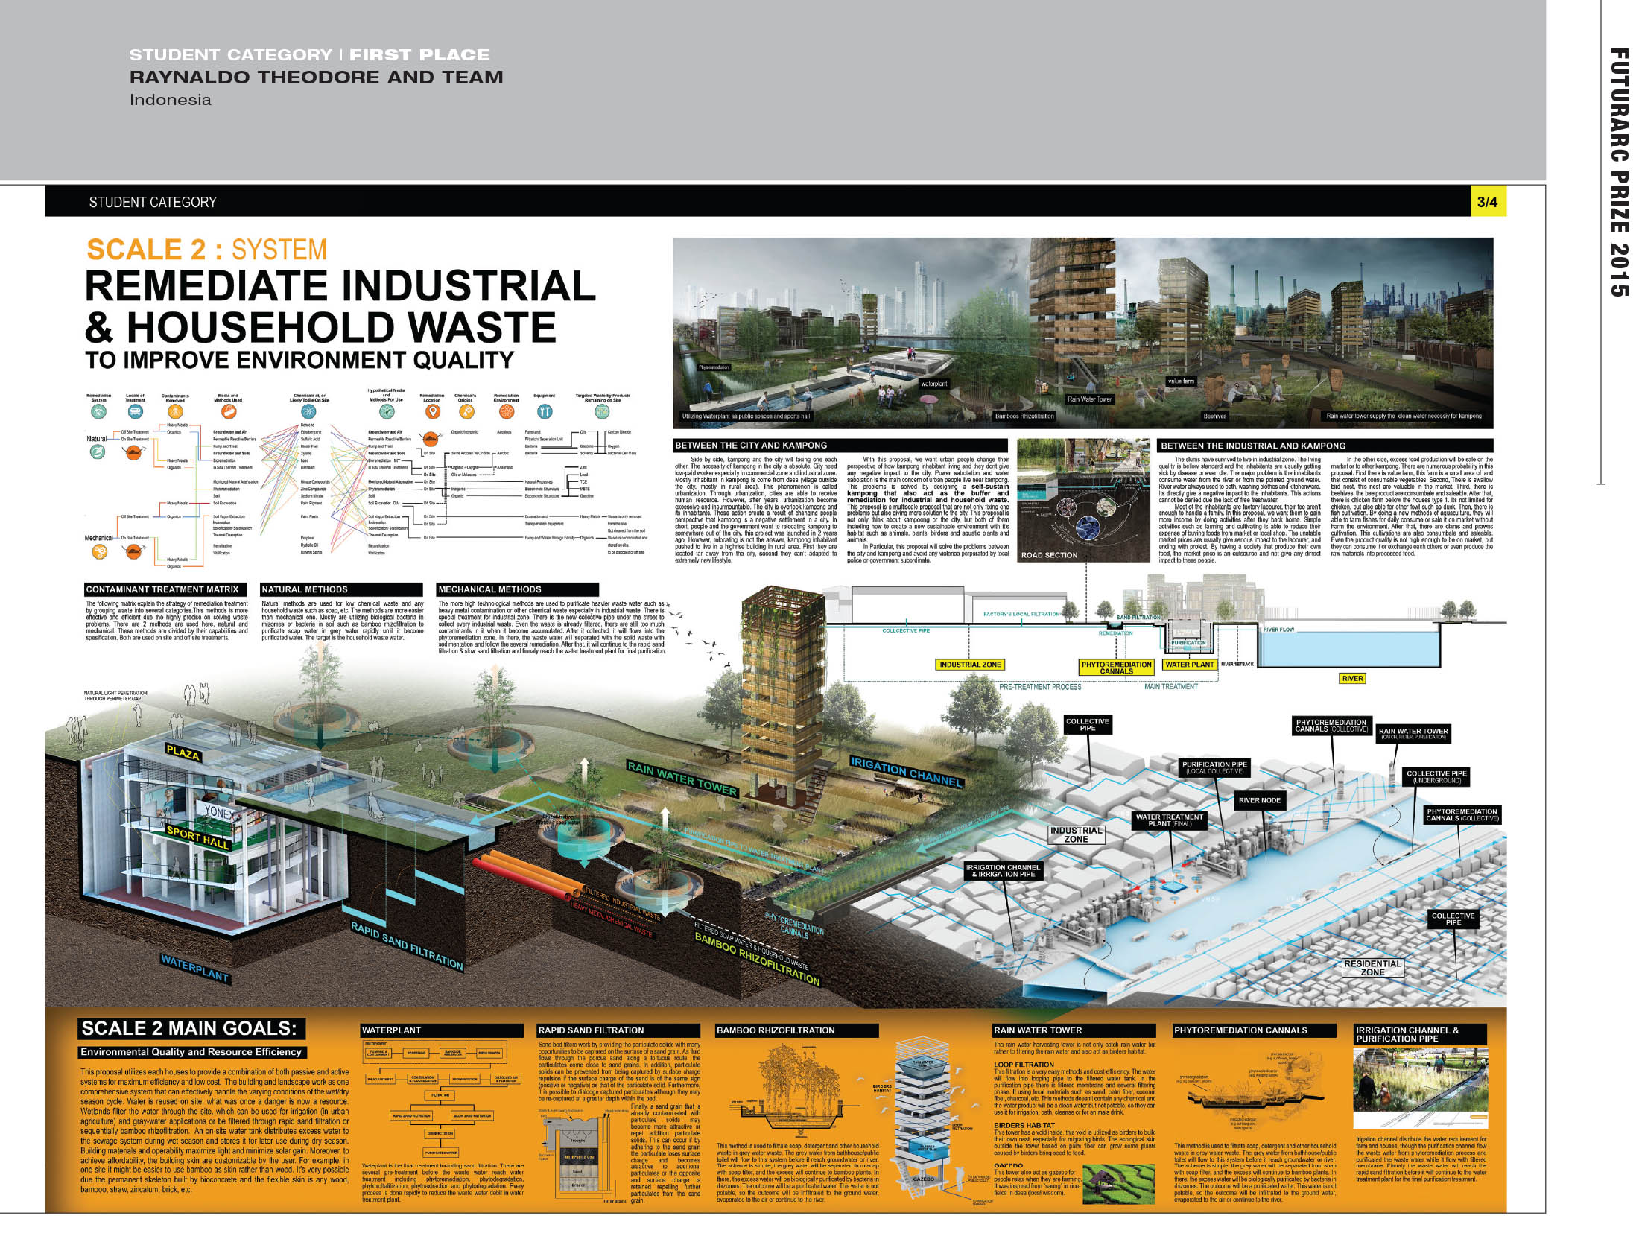Click the Locale of Treatment truck icon
Screen dimensions: 1639x1242
(x=135, y=411)
